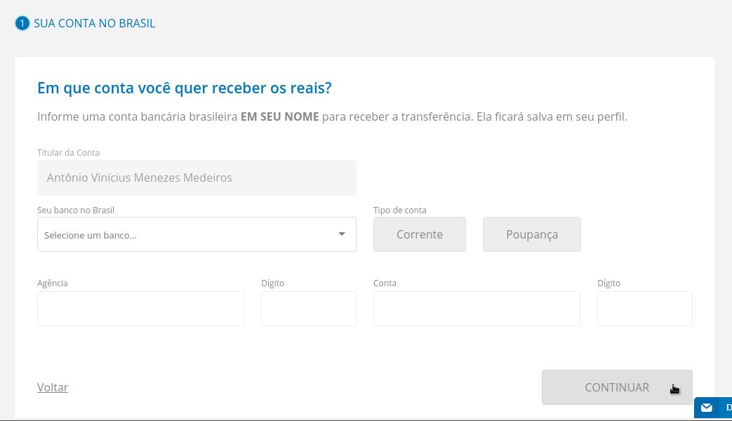Click the EM SEU NOME bold text
Image resolution: width=732 pixels, height=421 pixels.
279,116
